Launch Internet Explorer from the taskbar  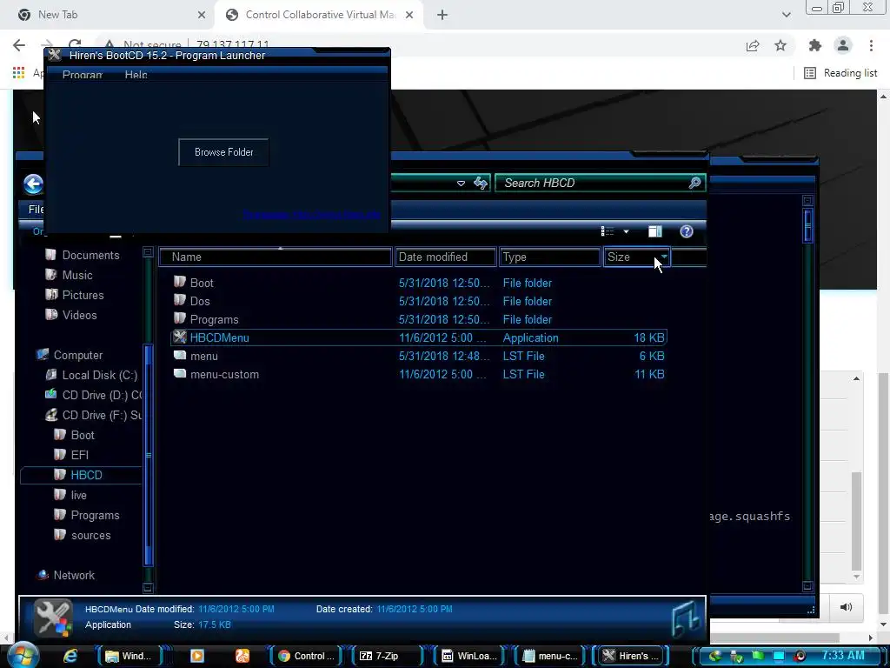pyautogui.click(x=70, y=656)
